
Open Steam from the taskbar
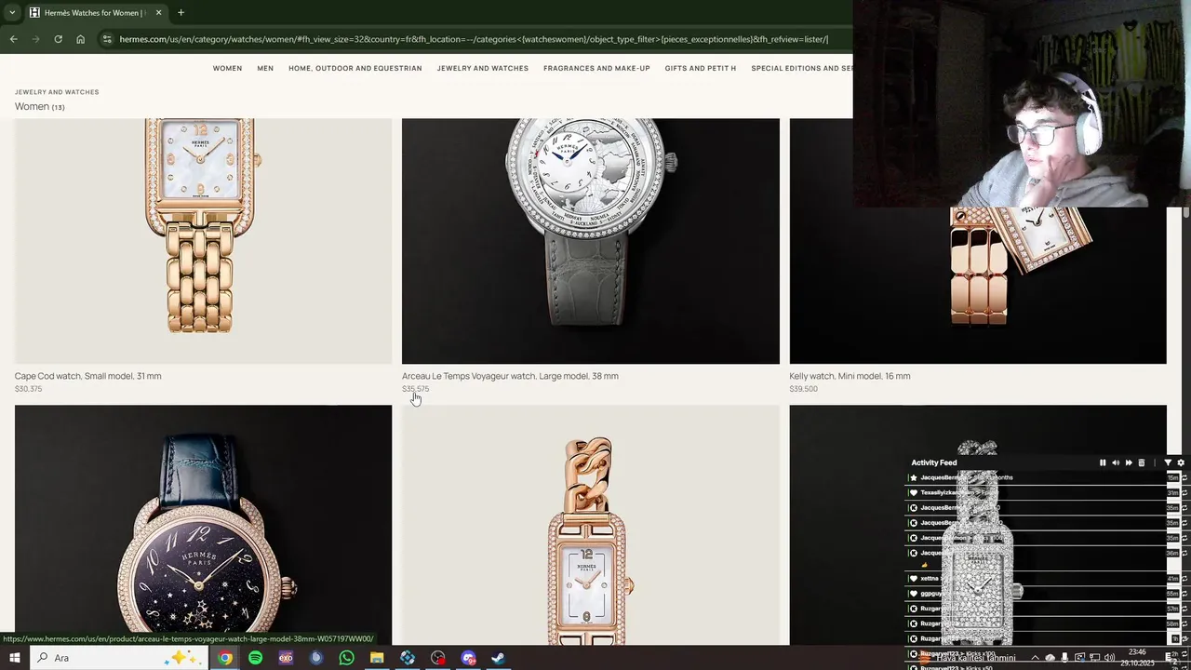pos(498,658)
